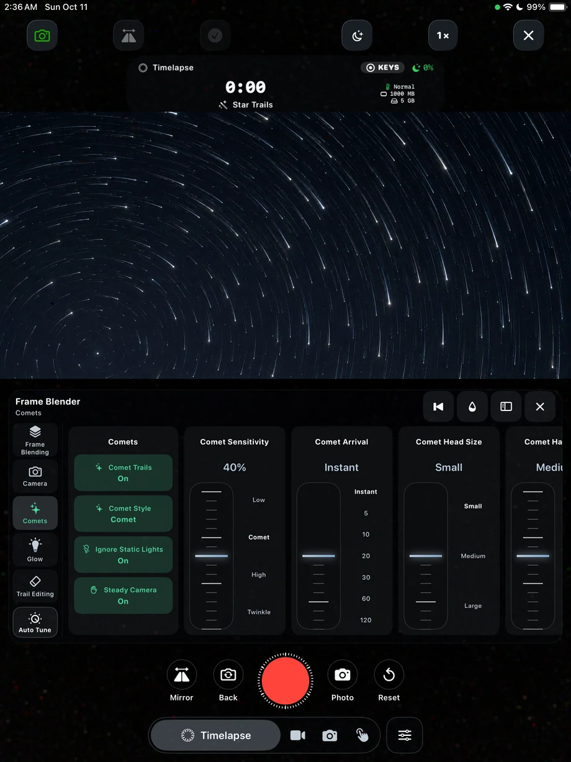Image resolution: width=571 pixels, height=762 pixels.
Task: Toggle night mode moon icon at top
Action: [357, 35]
